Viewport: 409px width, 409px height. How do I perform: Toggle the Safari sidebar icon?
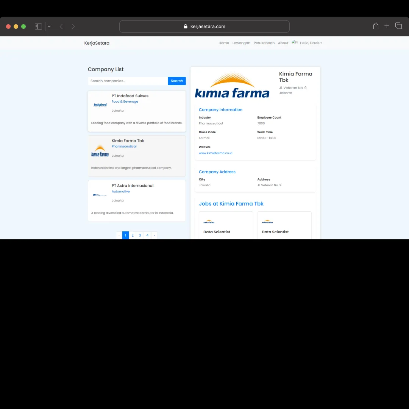(38, 27)
